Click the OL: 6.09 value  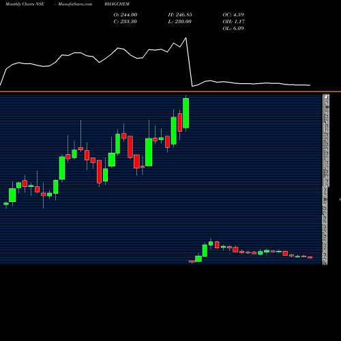(x=233, y=29)
